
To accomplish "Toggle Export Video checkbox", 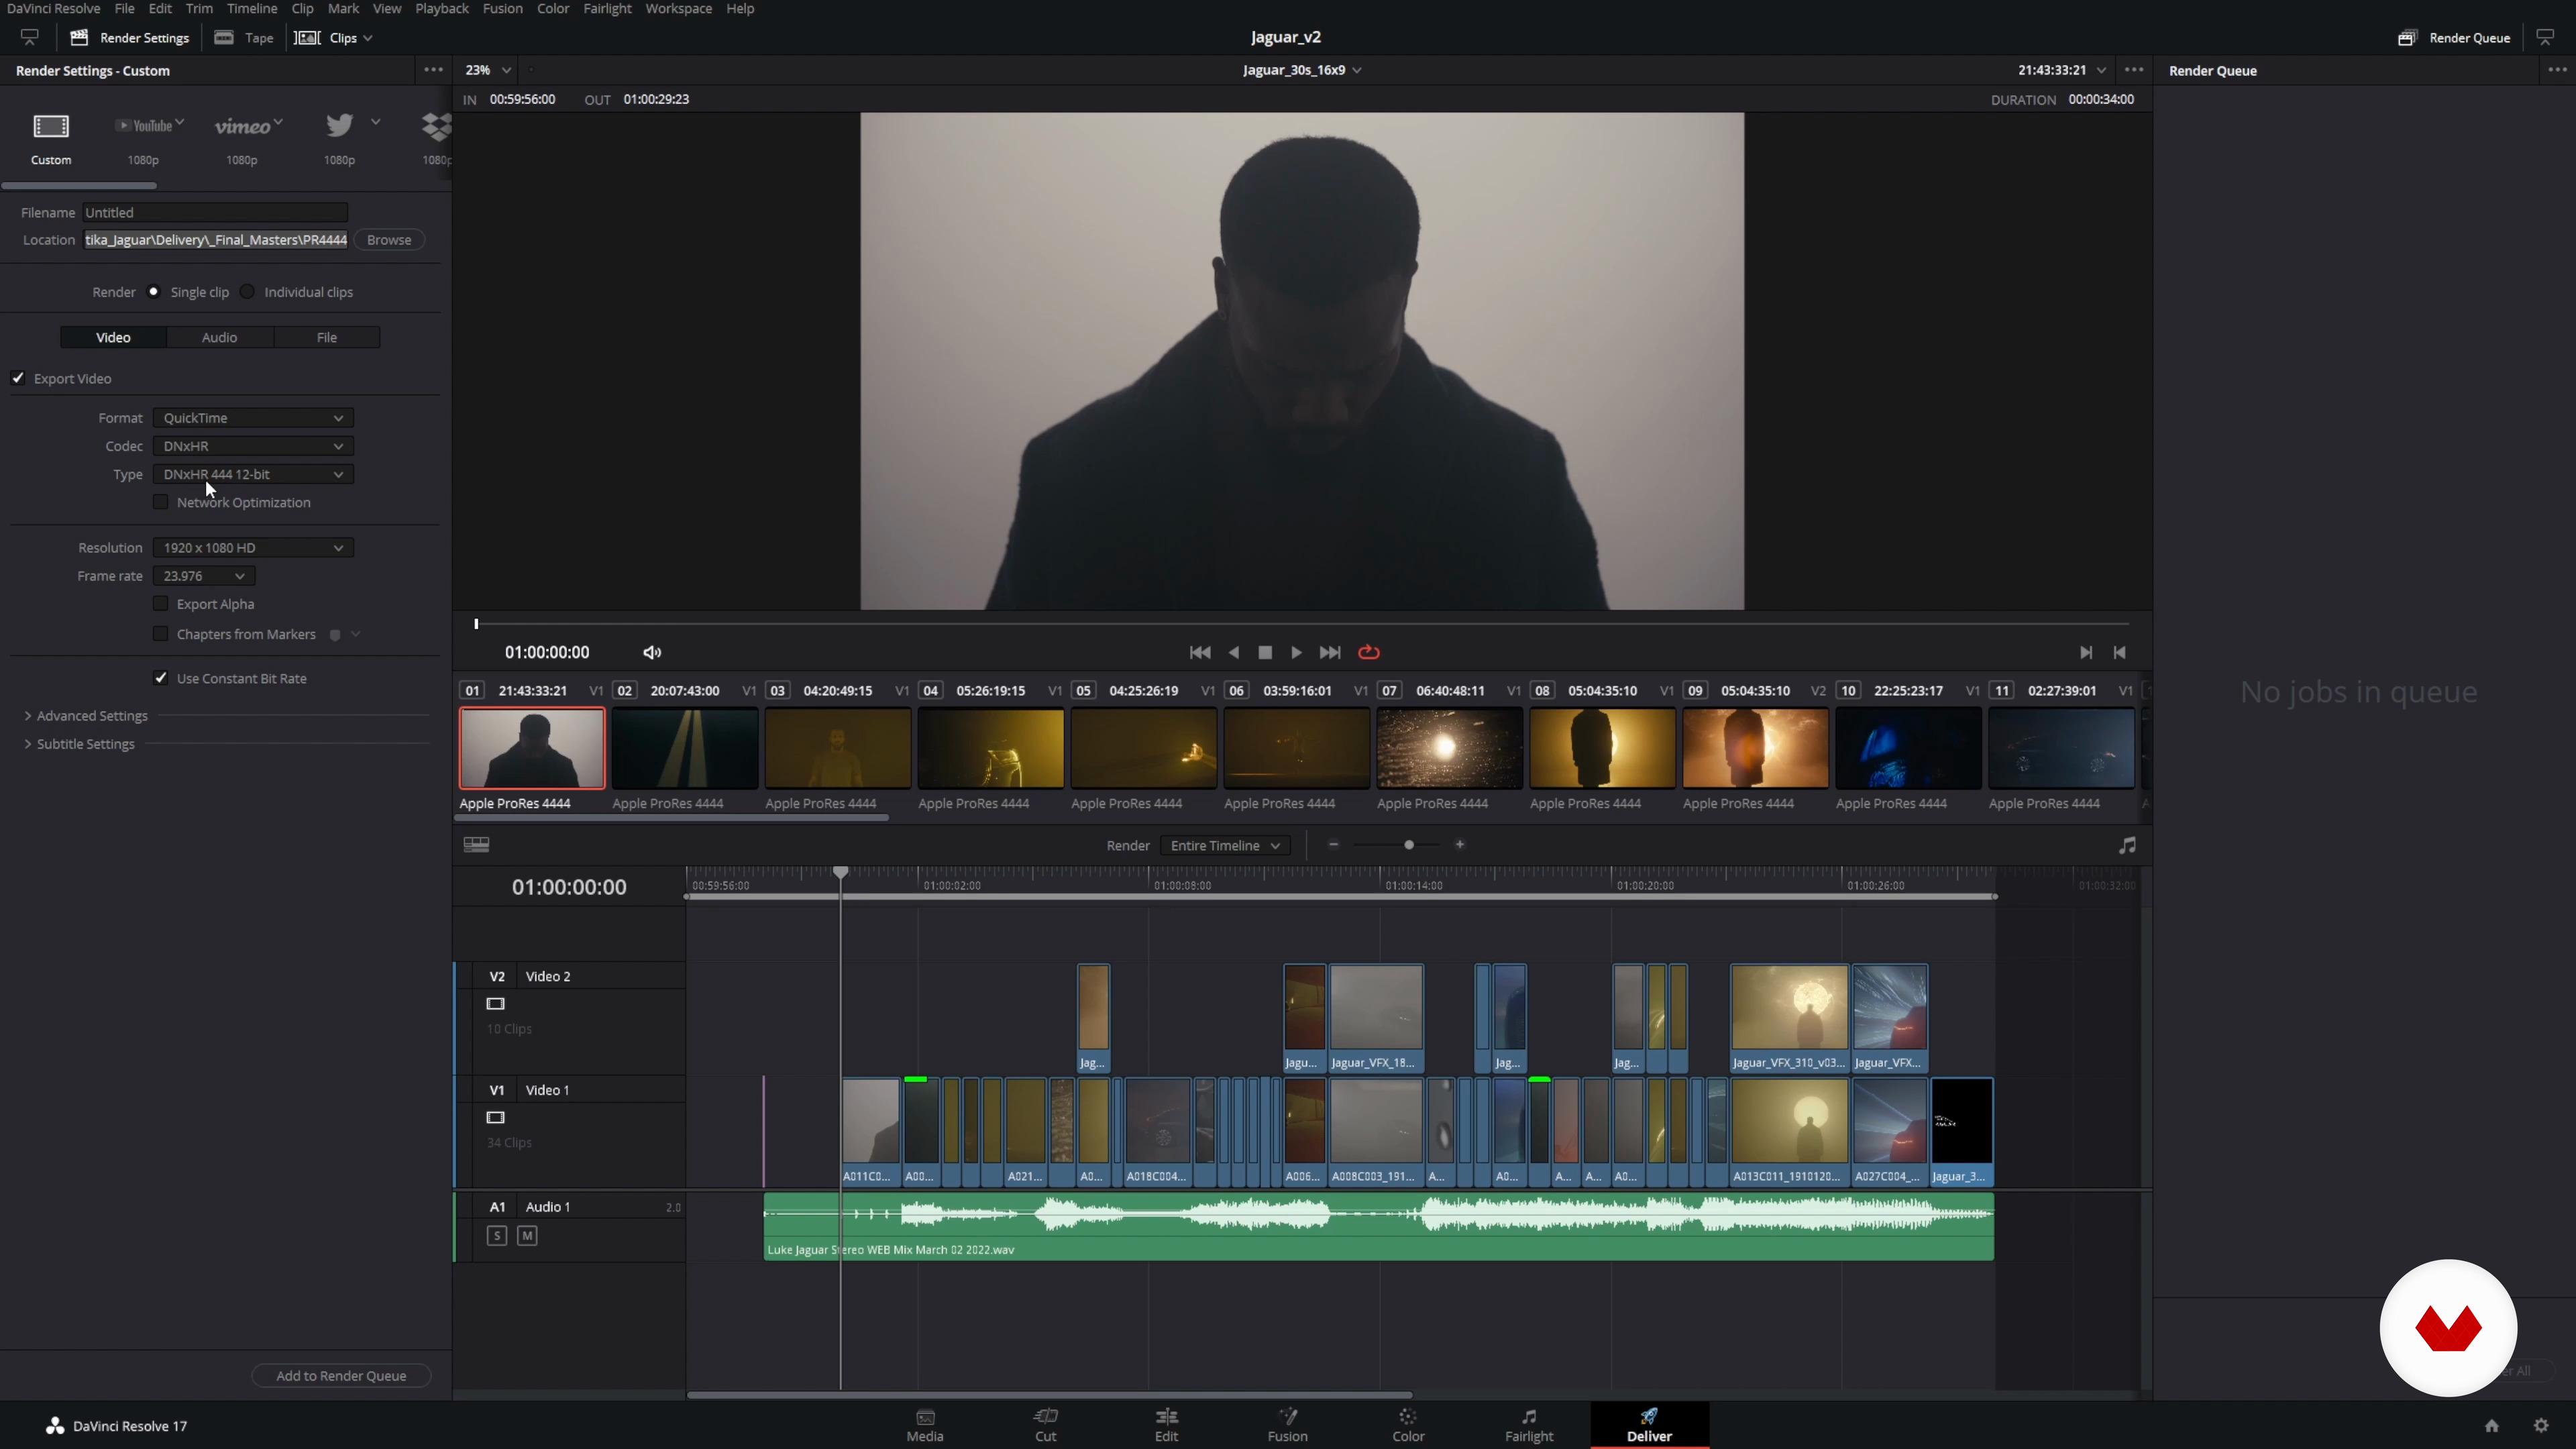I will pyautogui.click(x=18, y=378).
